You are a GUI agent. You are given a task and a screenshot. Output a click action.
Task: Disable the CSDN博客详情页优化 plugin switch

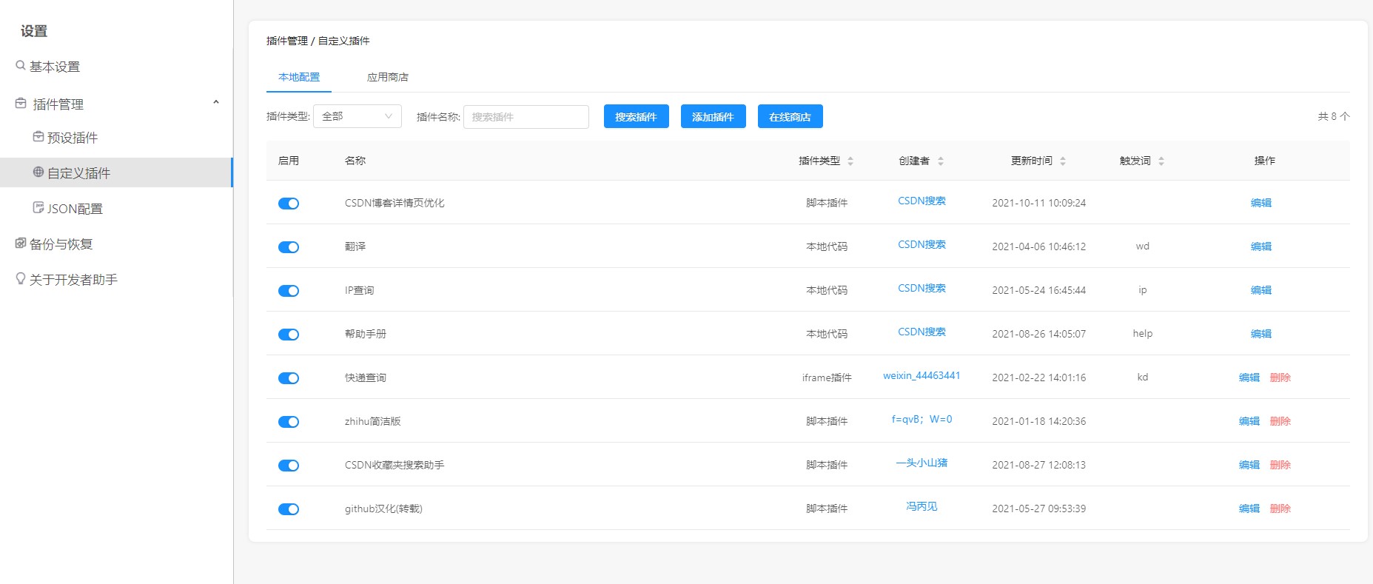pos(289,204)
